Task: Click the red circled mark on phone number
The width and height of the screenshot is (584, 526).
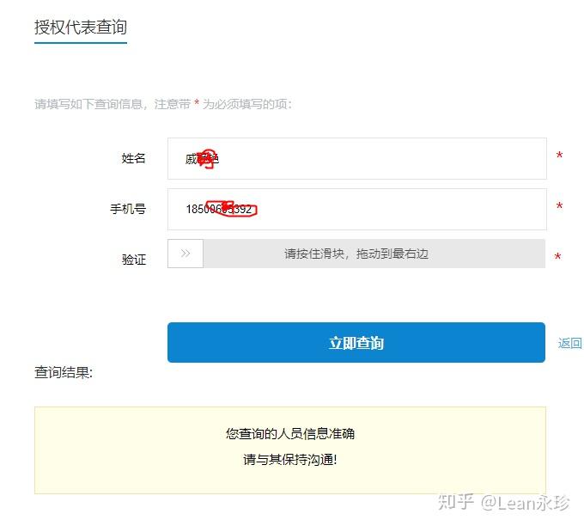Action: click(x=231, y=209)
